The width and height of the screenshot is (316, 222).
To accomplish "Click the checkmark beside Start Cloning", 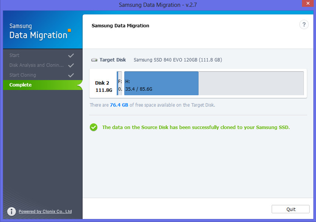I will pyautogui.click(x=71, y=75).
